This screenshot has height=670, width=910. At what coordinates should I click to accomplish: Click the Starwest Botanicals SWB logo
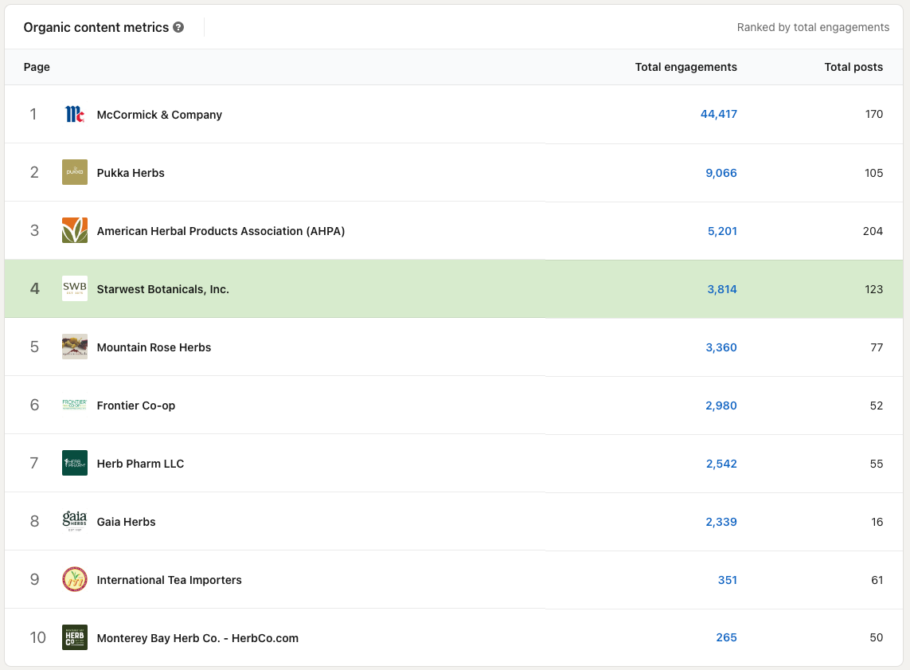(x=75, y=288)
